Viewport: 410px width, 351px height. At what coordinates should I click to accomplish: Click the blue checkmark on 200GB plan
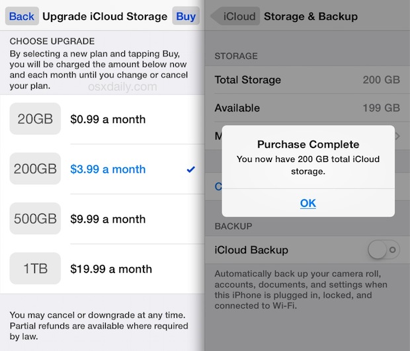(x=191, y=169)
